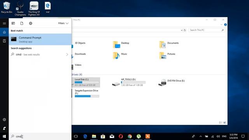Image resolution: width=249 pixels, height=140 pixels.
Task: Open the address bar history dropdown
Action: 182,30
